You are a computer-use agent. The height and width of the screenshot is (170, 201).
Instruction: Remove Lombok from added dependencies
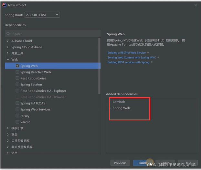[110, 102]
